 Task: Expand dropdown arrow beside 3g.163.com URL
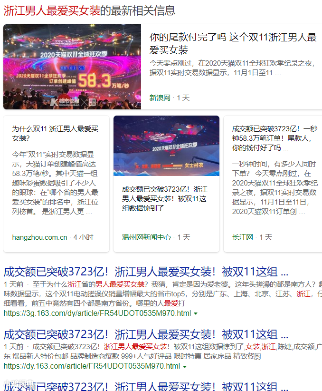coord(196,313)
